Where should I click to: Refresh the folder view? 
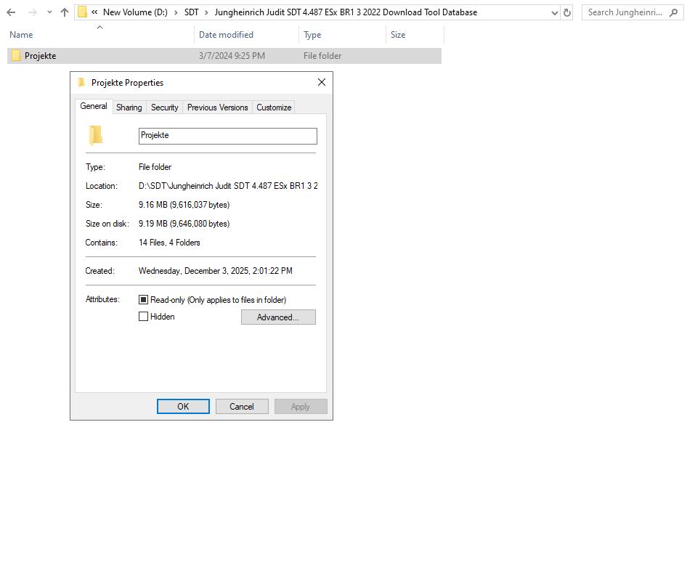tap(567, 12)
